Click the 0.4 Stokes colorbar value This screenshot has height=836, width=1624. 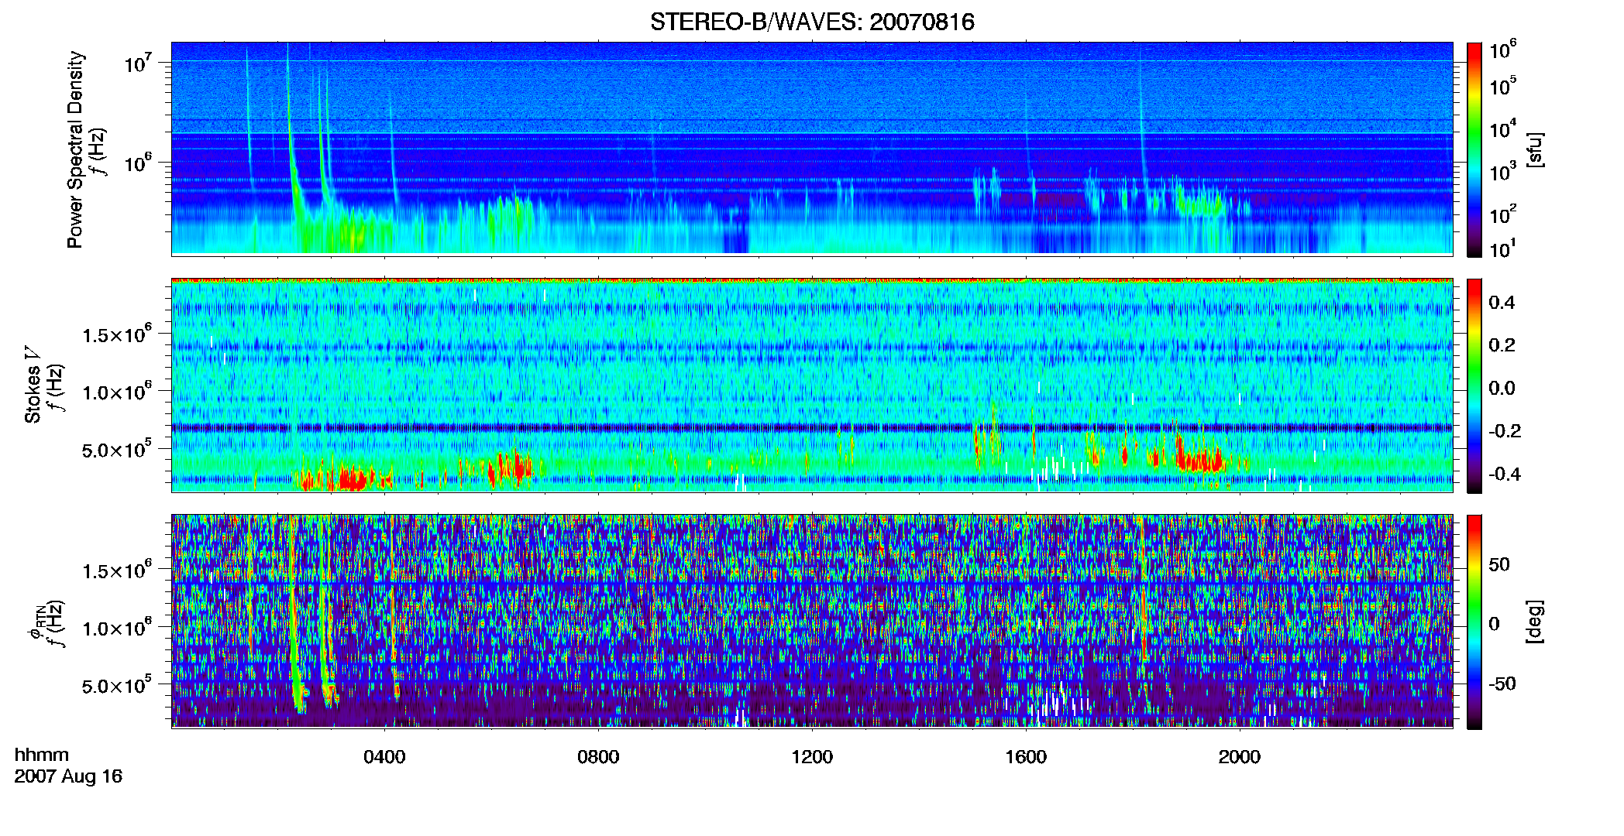(x=1502, y=303)
